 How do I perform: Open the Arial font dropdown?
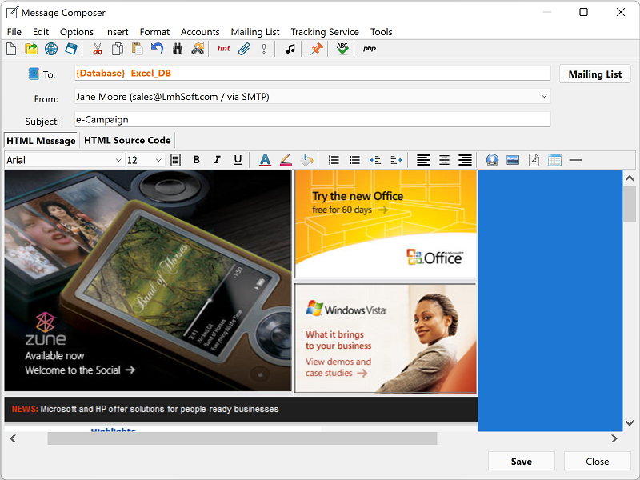(x=118, y=161)
